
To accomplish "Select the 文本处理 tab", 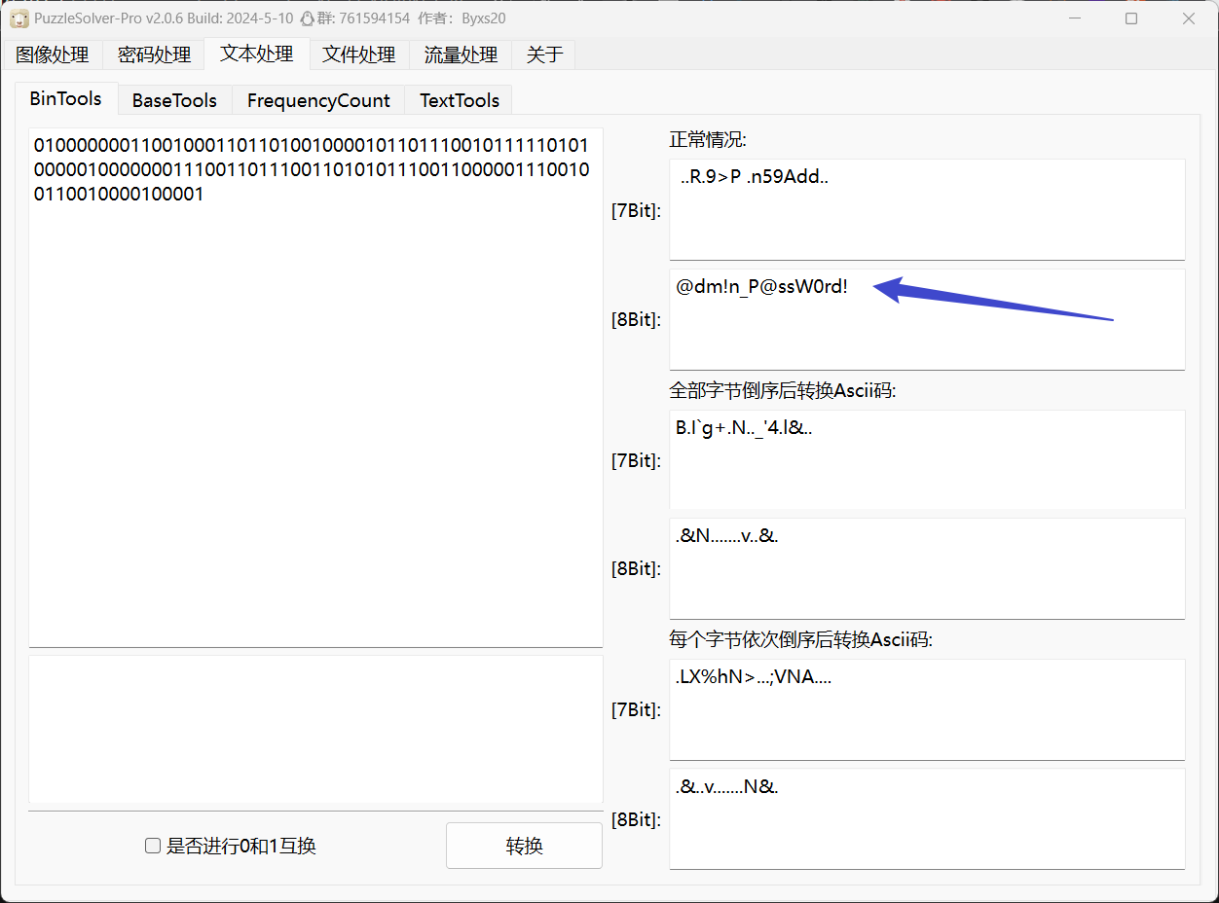I will coord(257,54).
